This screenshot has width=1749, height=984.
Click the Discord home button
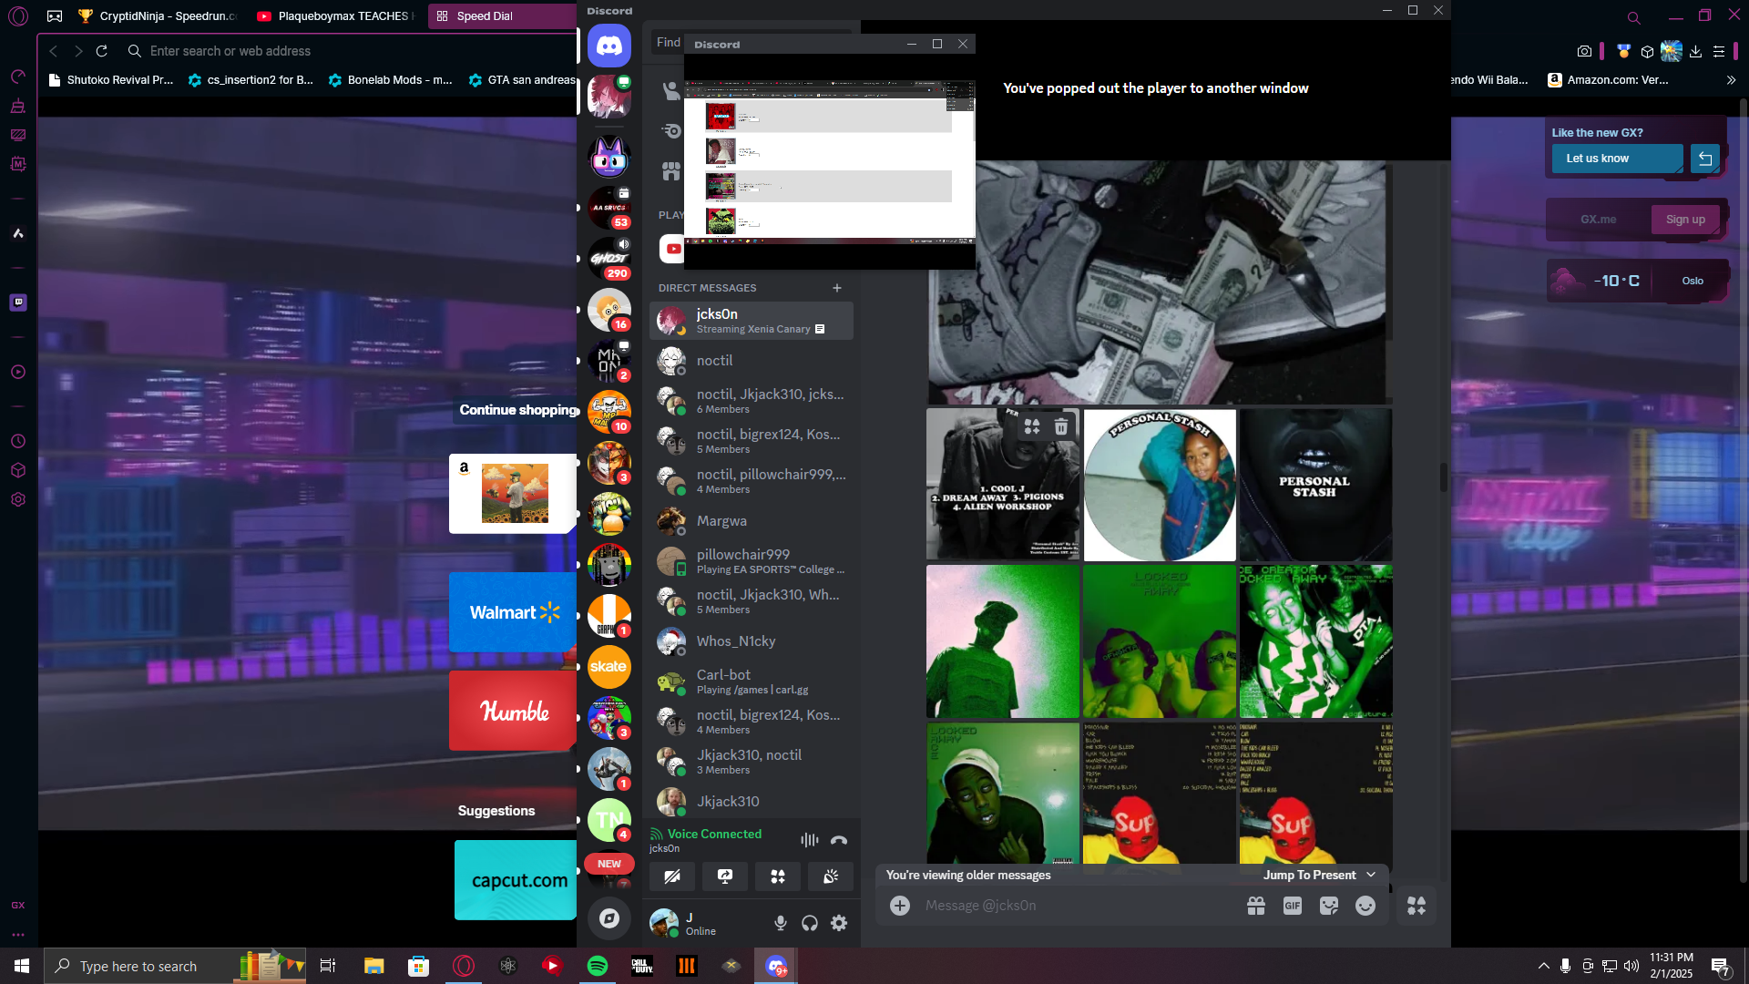(609, 46)
